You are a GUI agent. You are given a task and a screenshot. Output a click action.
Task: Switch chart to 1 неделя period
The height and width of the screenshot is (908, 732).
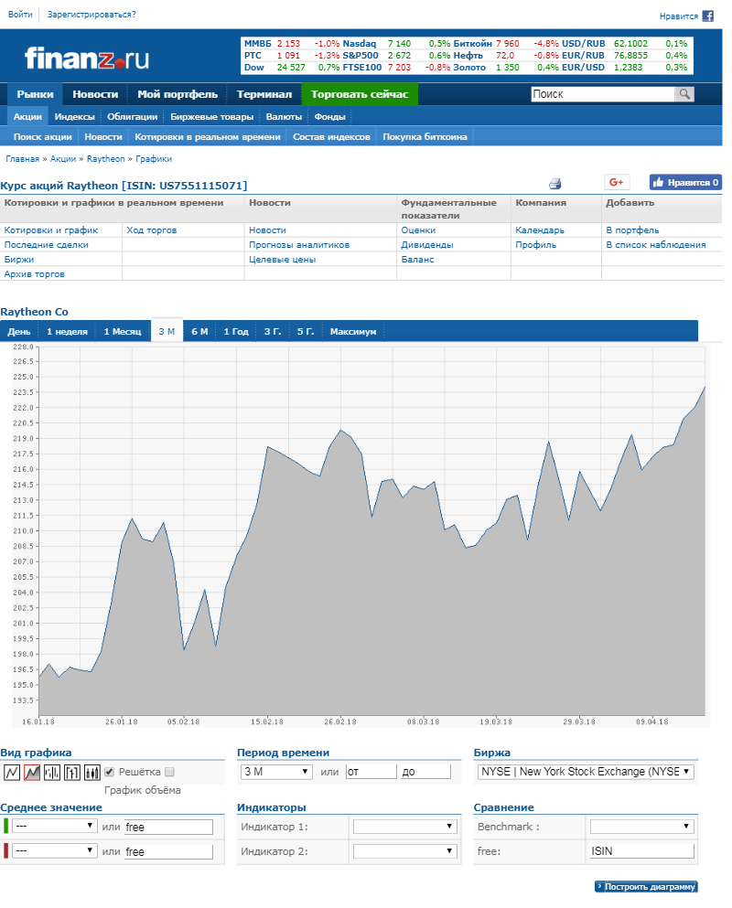click(67, 331)
